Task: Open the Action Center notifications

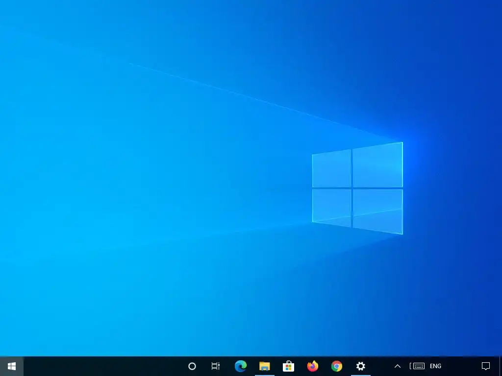Action: (486, 366)
